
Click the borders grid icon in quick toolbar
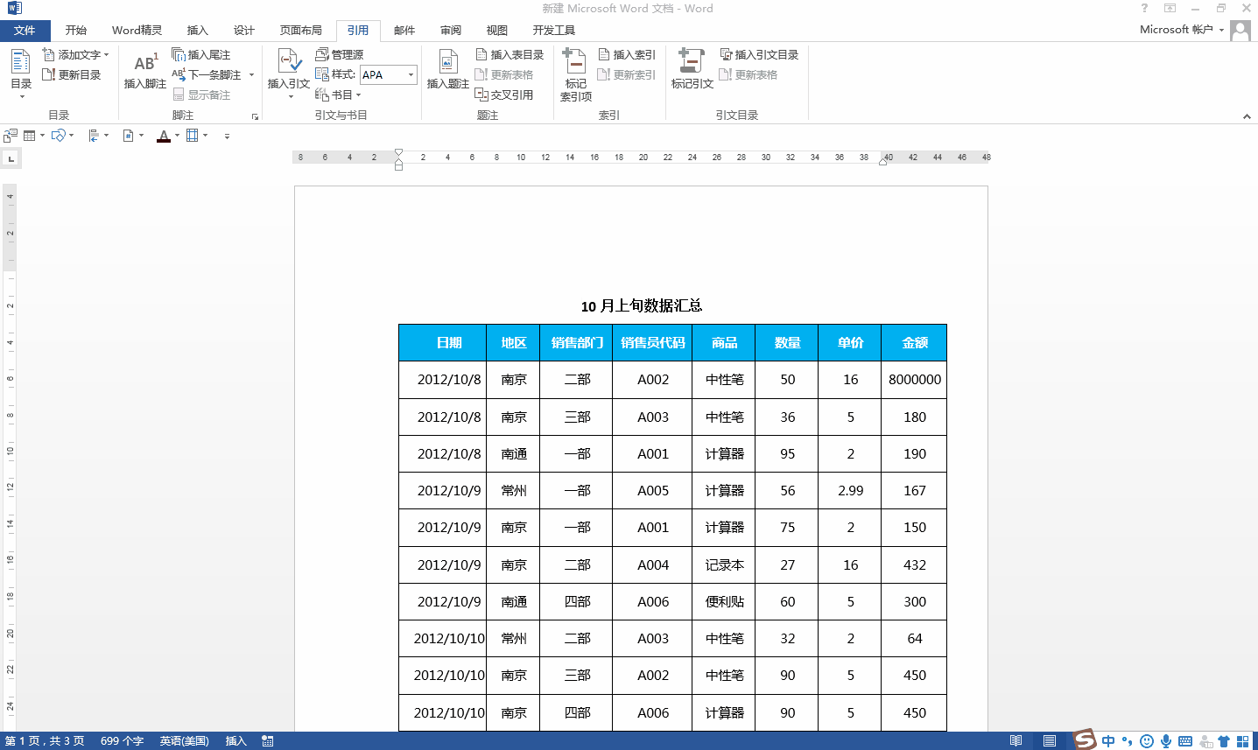(x=193, y=136)
